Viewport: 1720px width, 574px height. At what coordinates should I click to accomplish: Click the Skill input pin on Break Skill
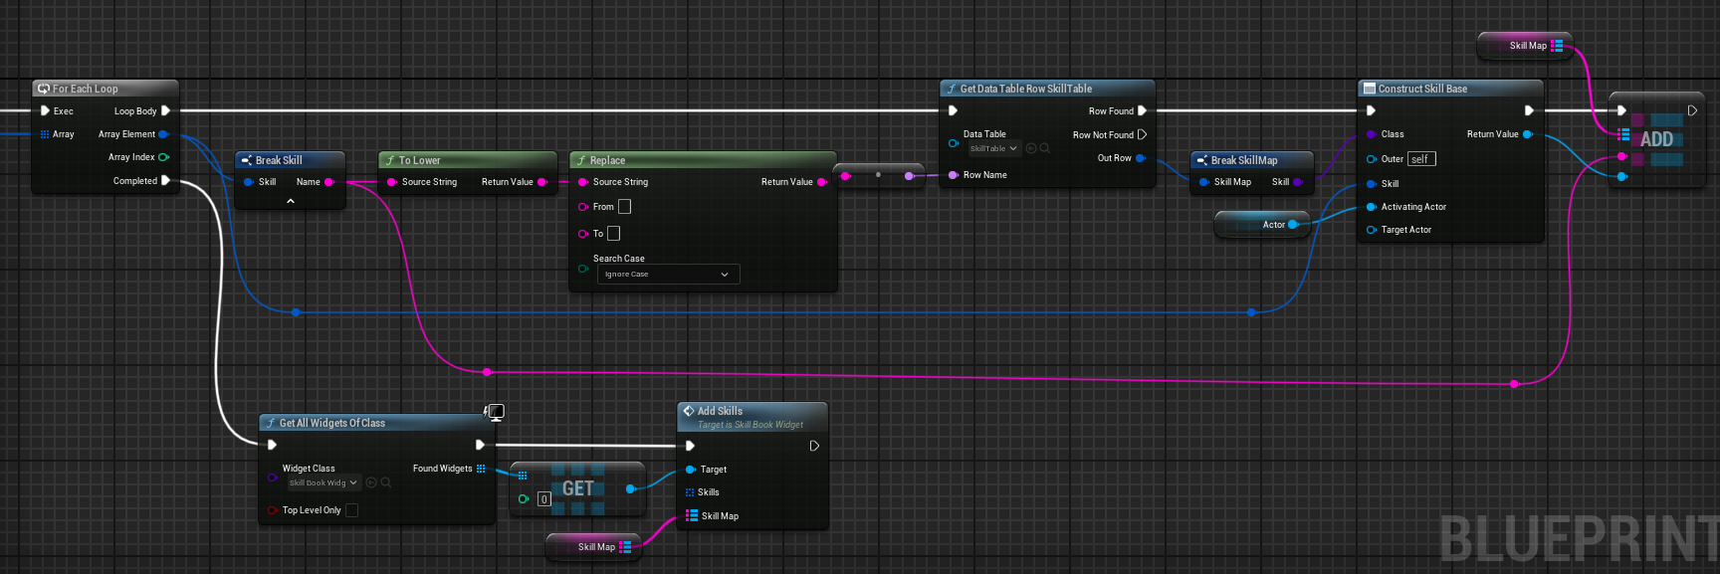pyautogui.click(x=249, y=182)
